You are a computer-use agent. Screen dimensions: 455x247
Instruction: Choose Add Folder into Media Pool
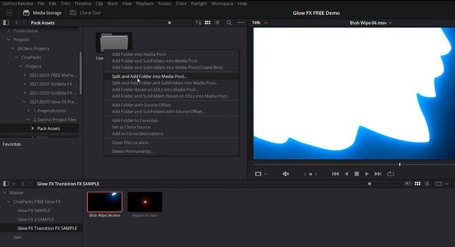(x=139, y=54)
